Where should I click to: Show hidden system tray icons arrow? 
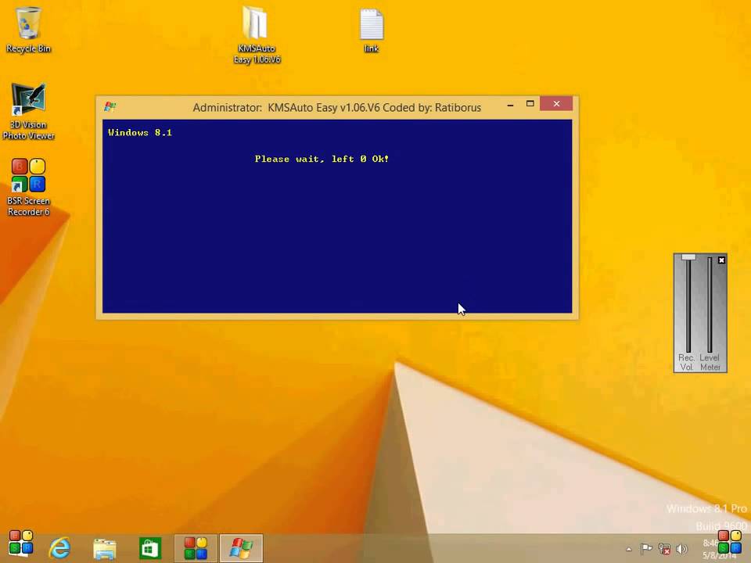(629, 549)
